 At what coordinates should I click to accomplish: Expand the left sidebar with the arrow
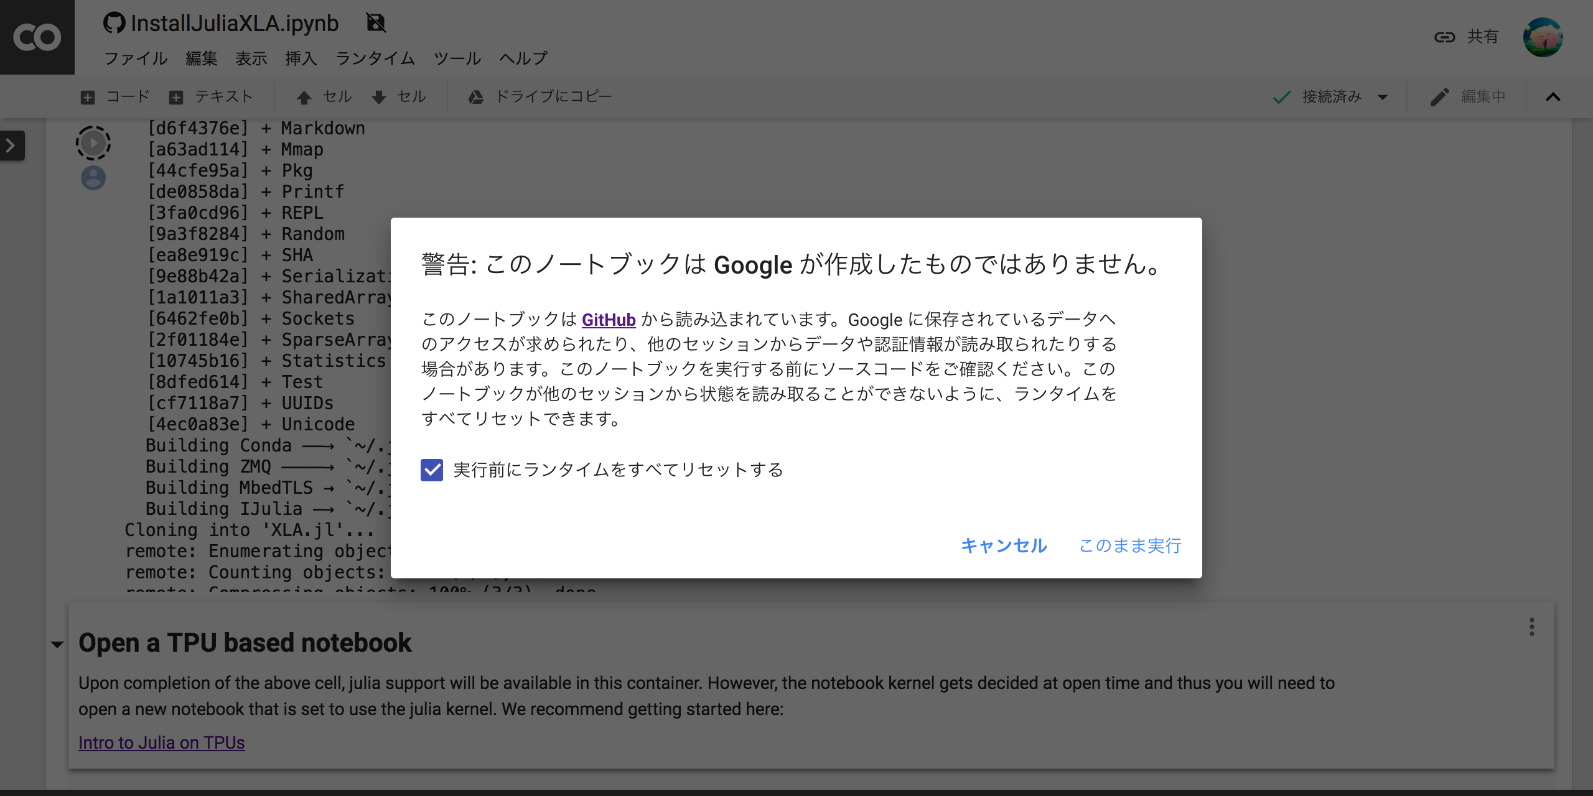10,145
